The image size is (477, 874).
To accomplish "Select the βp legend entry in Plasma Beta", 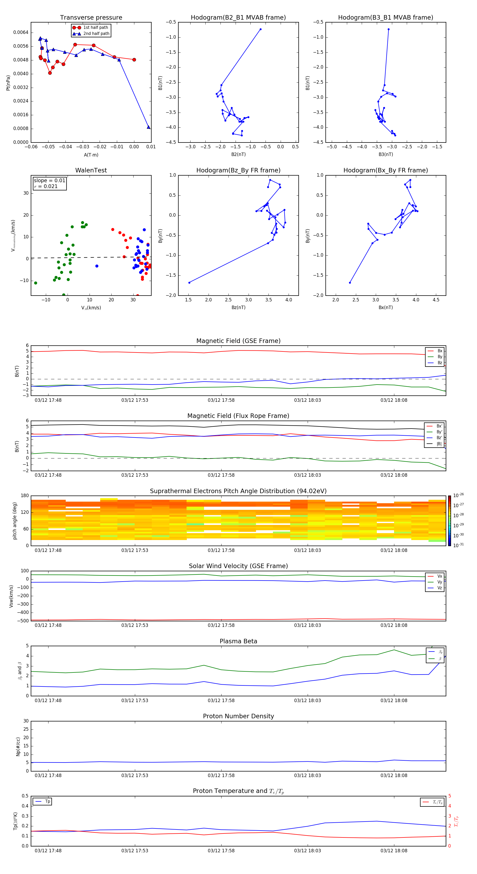I will pos(435,652).
